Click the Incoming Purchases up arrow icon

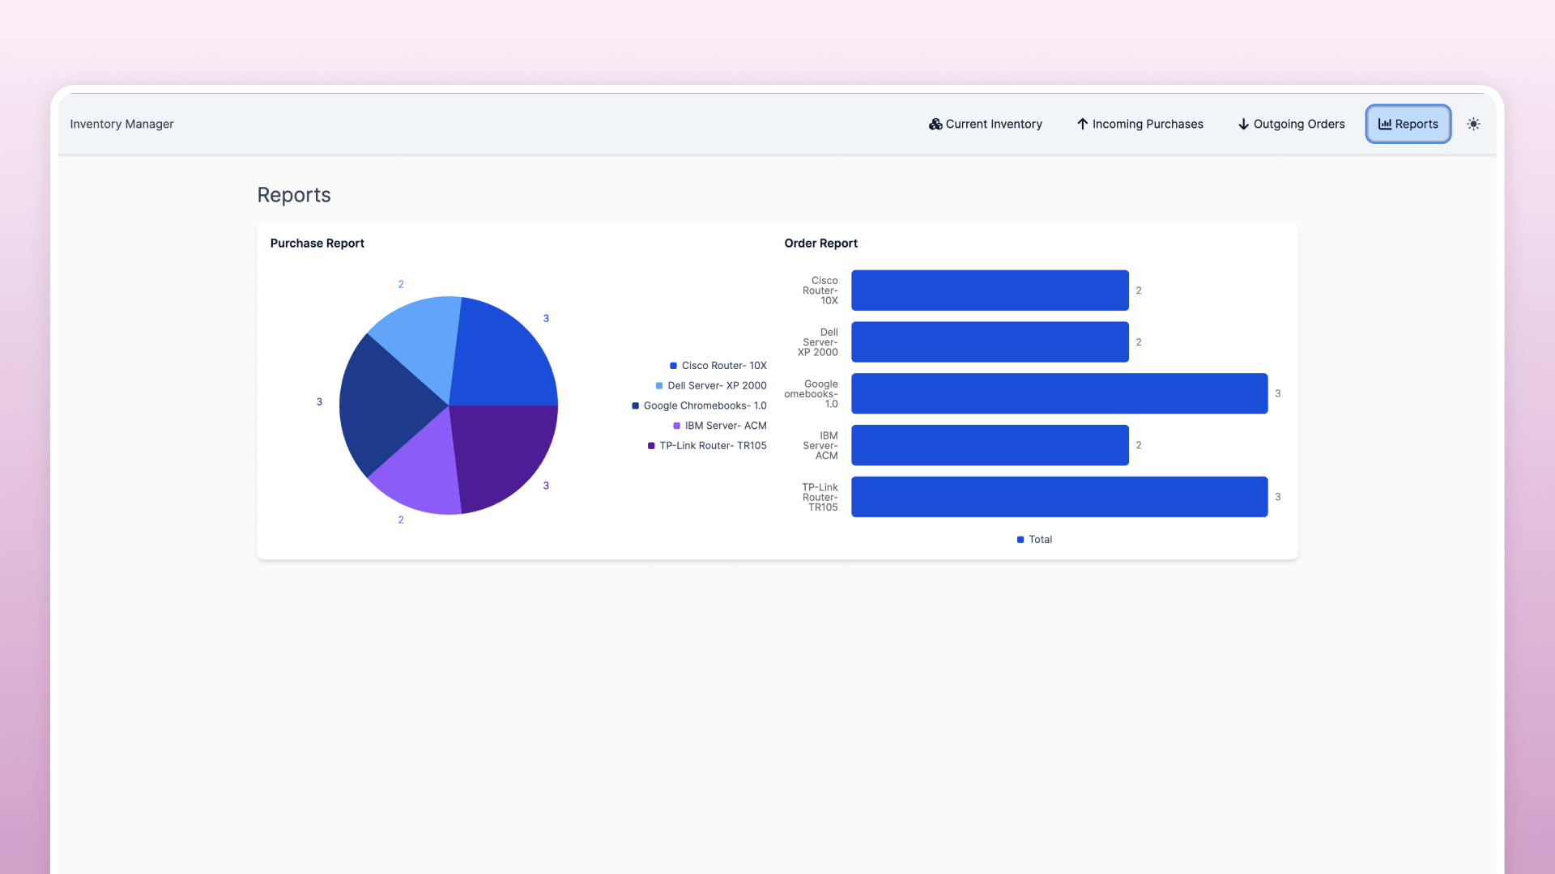point(1082,124)
